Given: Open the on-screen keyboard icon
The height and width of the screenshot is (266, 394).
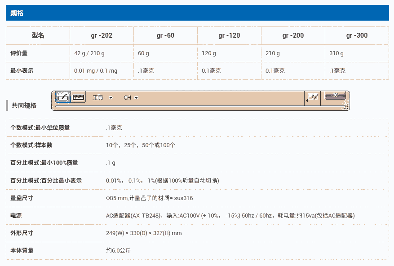Looking at the screenshot, I should [79, 97].
